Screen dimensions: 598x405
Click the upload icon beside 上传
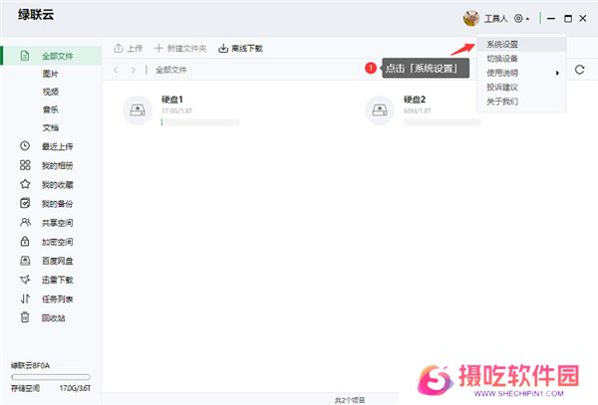coord(119,49)
